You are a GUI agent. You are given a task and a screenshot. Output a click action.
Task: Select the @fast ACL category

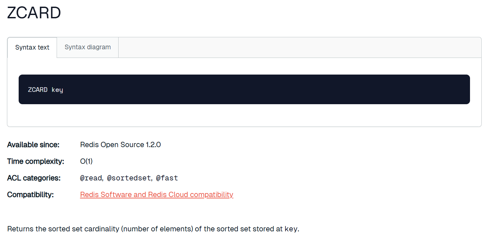click(x=167, y=178)
